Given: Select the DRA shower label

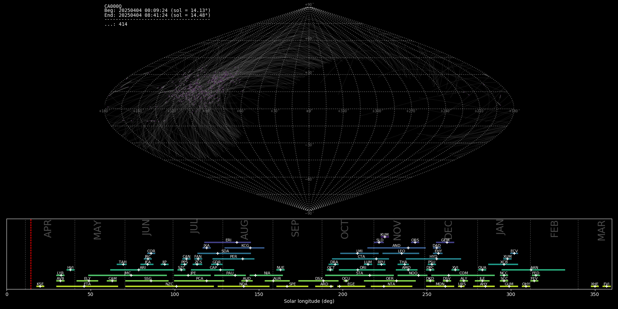Looking at the screenshot, I should tap(334, 262).
